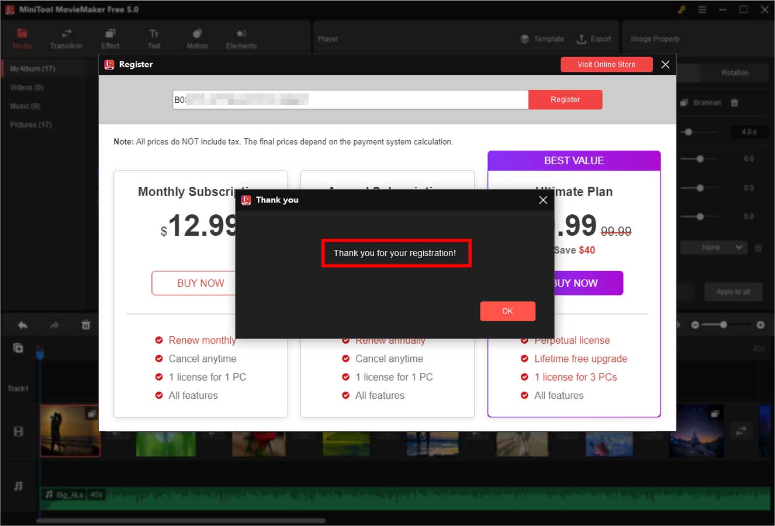Click the Export button
The height and width of the screenshot is (526, 775).
(x=594, y=39)
